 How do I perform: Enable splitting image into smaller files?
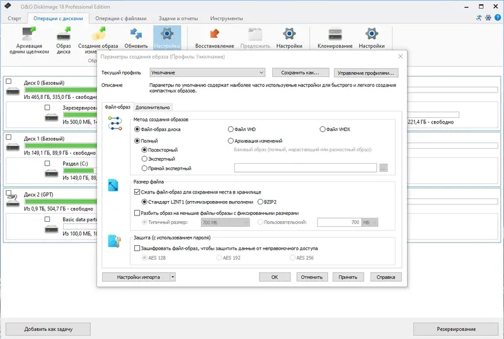click(137, 213)
